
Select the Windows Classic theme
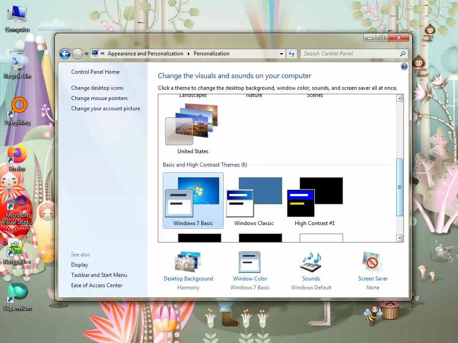point(254,201)
